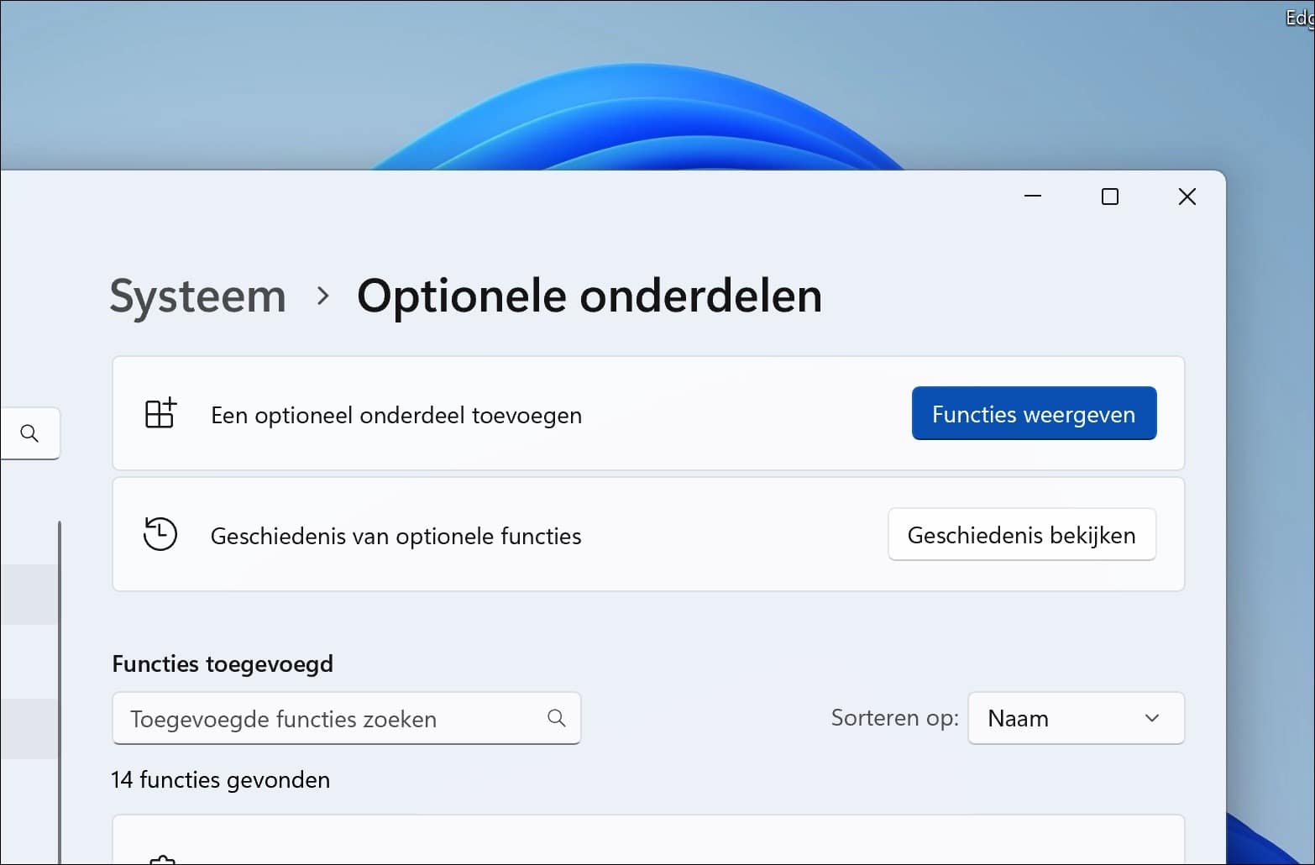Image resolution: width=1315 pixels, height=865 pixels.
Task: Open sidebar search via the magnifier icon
Action: pos(30,433)
